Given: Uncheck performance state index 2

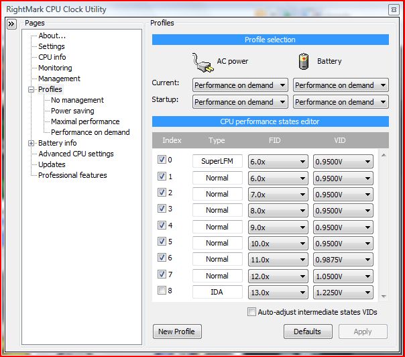Looking at the screenshot, I should coord(162,193).
